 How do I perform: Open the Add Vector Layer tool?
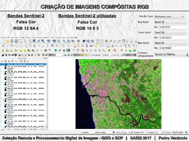click(30, 41)
